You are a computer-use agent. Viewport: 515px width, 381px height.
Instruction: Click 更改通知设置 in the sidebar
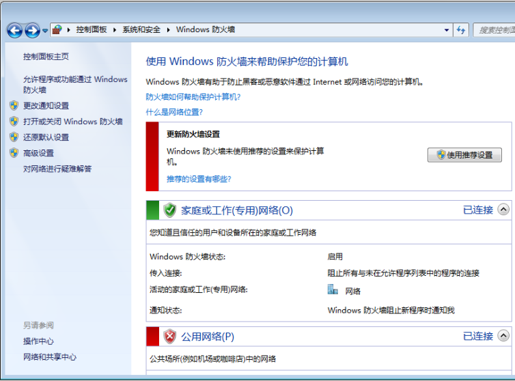[46, 106]
